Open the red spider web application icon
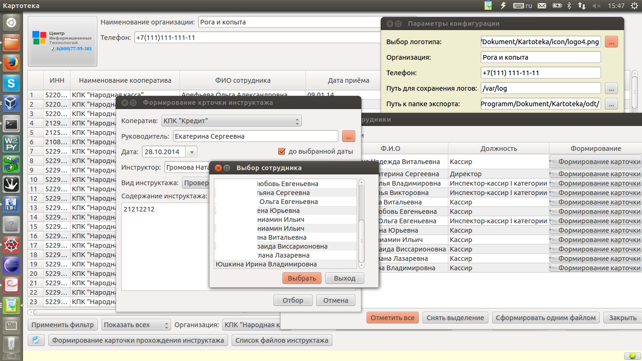This screenshot has height=361, width=642. (x=11, y=245)
